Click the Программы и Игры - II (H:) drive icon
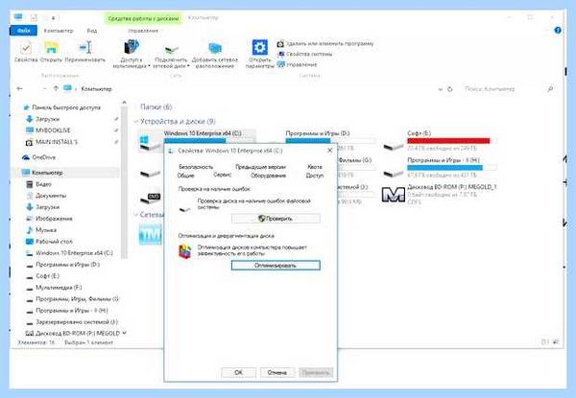This screenshot has height=398, width=576. click(394, 173)
